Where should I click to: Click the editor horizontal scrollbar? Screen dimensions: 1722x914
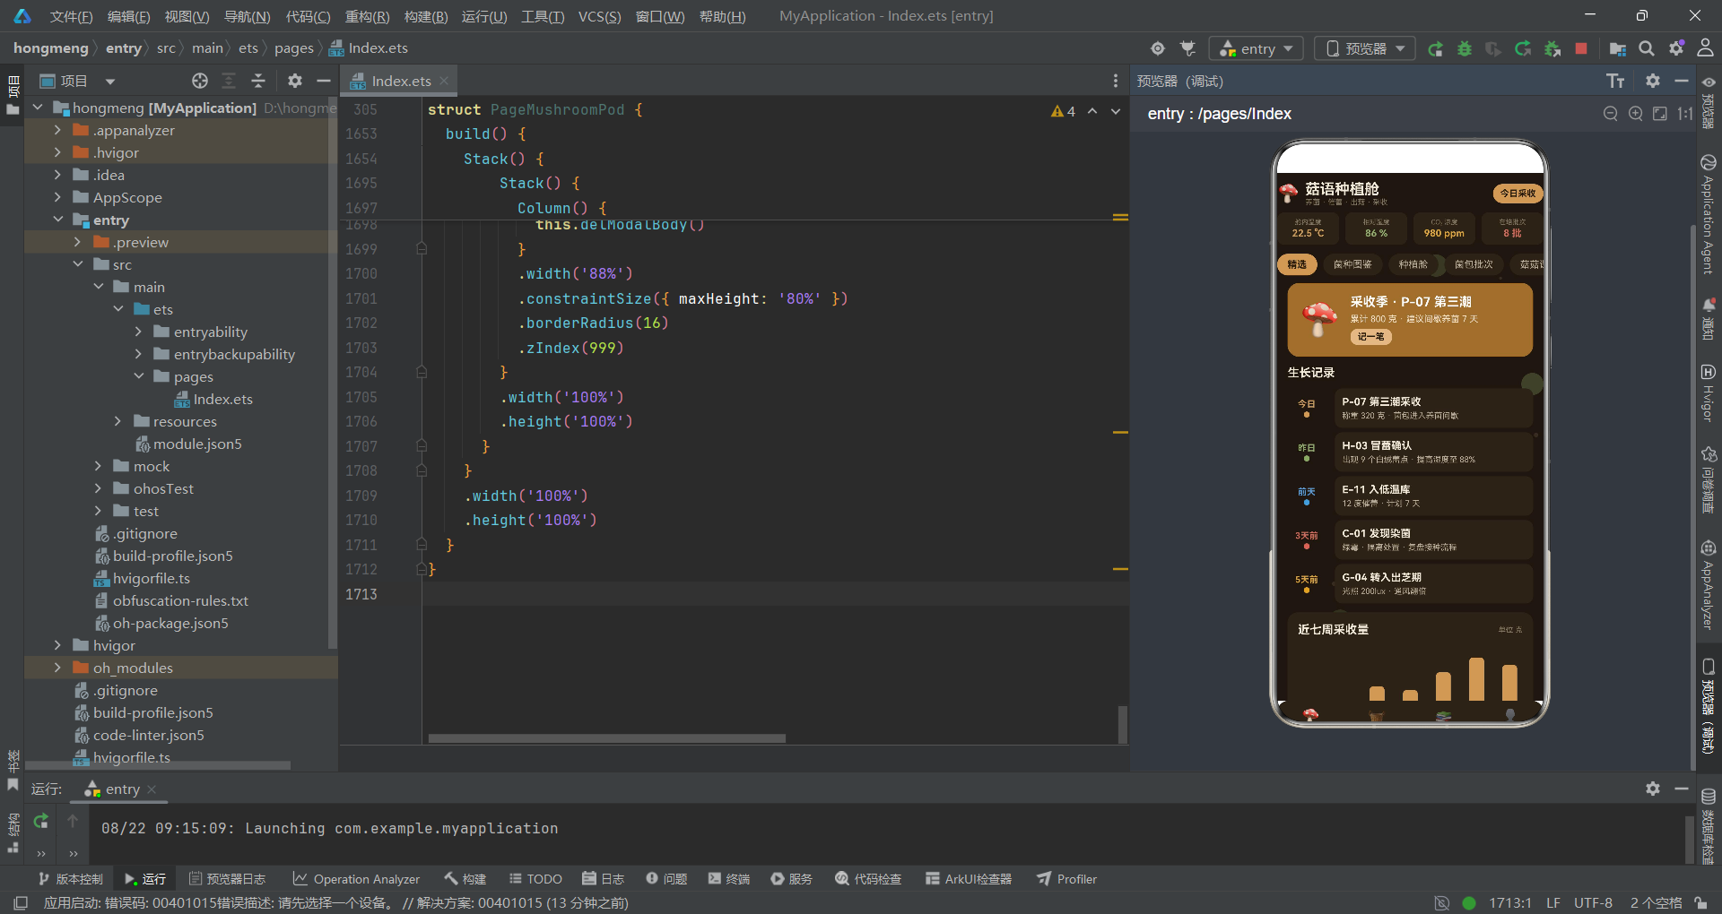pyautogui.click(x=607, y=738)
